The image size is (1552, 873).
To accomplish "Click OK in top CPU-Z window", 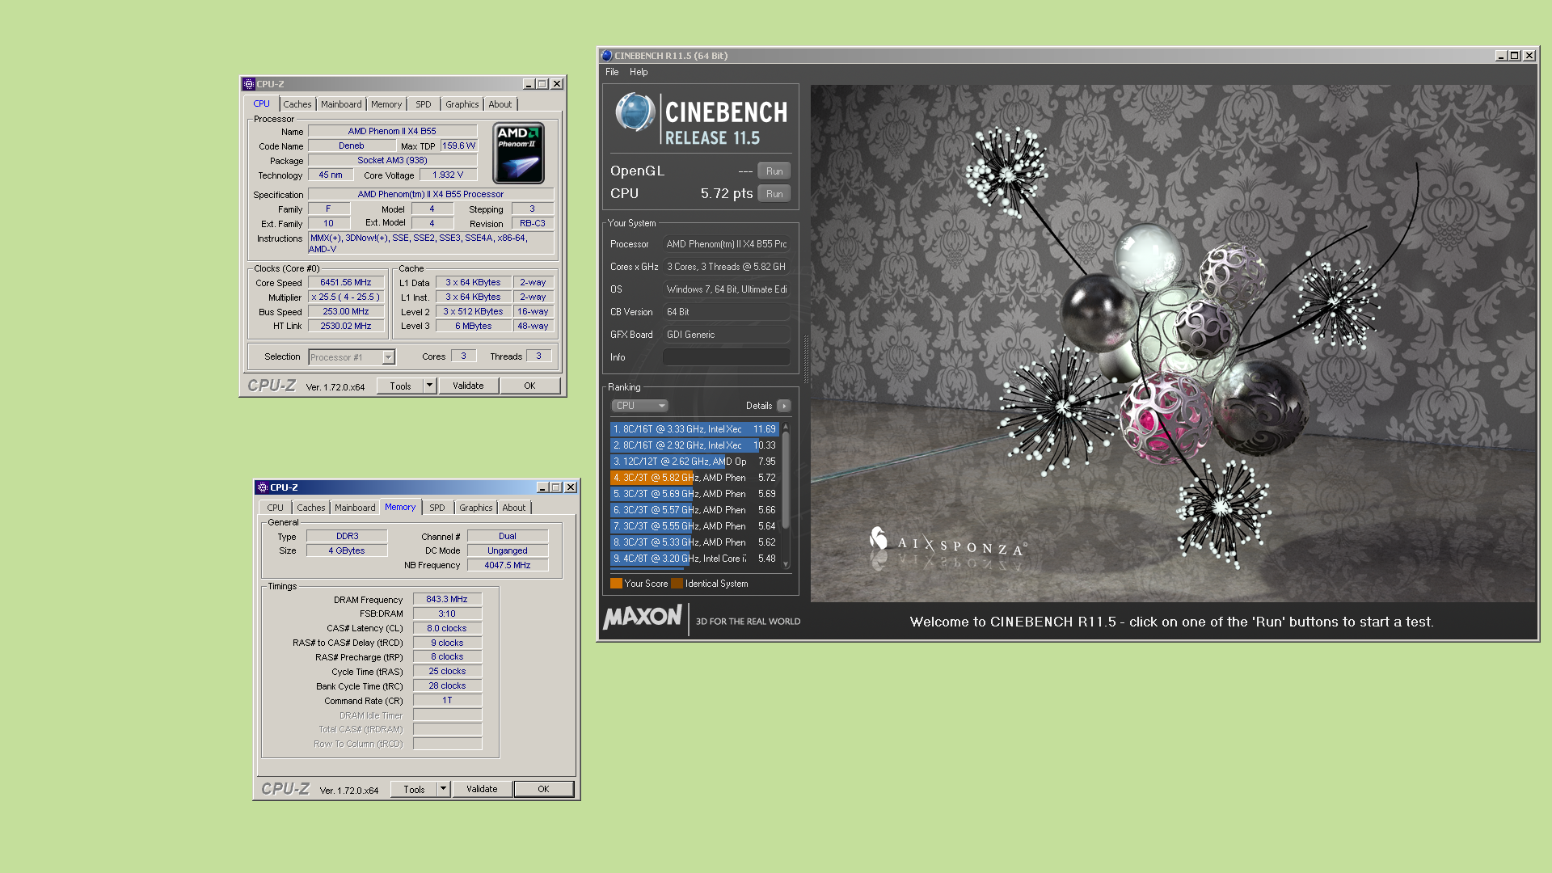I will point(529,386).
